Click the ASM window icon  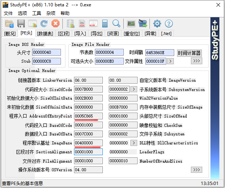[93, 23]
